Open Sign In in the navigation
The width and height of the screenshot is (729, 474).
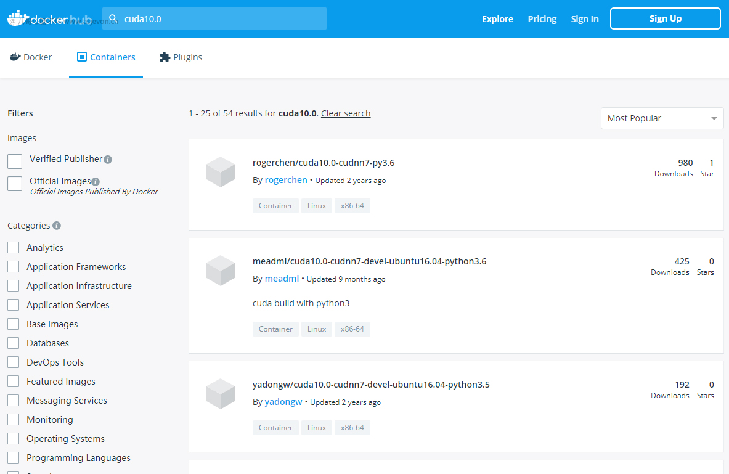tap(585, 19)
